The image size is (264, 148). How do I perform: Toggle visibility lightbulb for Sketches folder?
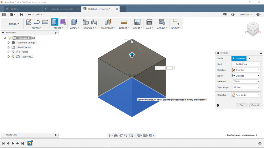click(x=13, y=56)
